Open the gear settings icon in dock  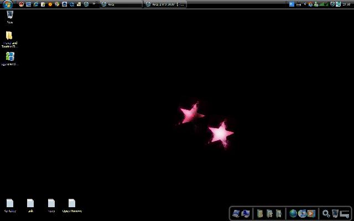pos(326,213)
